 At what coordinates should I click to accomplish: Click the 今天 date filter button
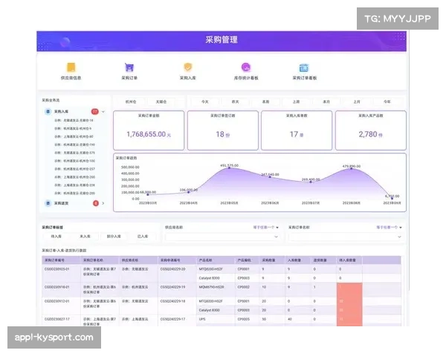click(x=204, y=101)
